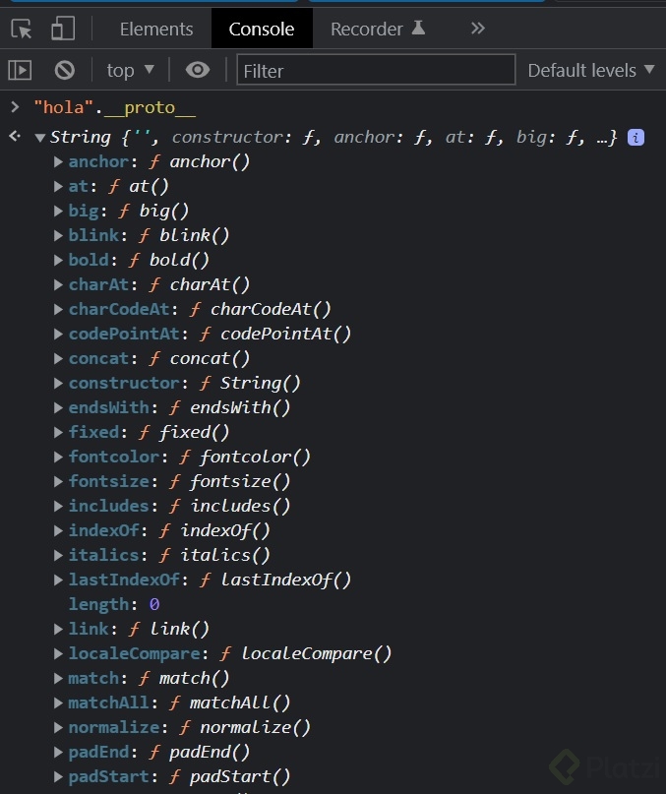Viewport: 666px width, 794px height.
Task: Activate the inspect element picker icon
Action: [22, 29]
